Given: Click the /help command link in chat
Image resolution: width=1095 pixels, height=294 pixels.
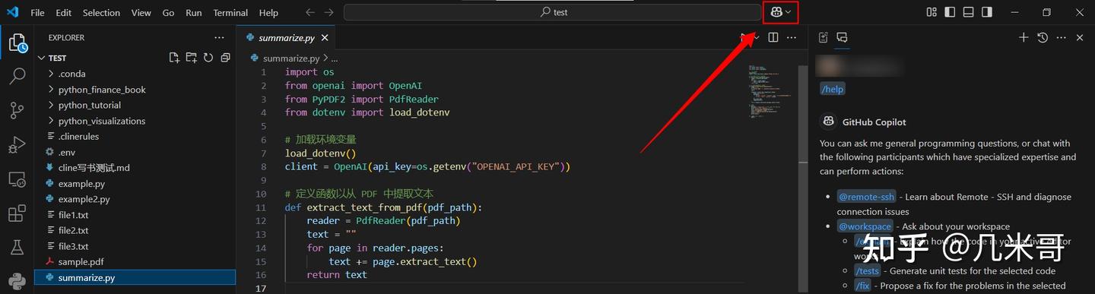Looking at the screenshot, I should (x=833, y=89).
